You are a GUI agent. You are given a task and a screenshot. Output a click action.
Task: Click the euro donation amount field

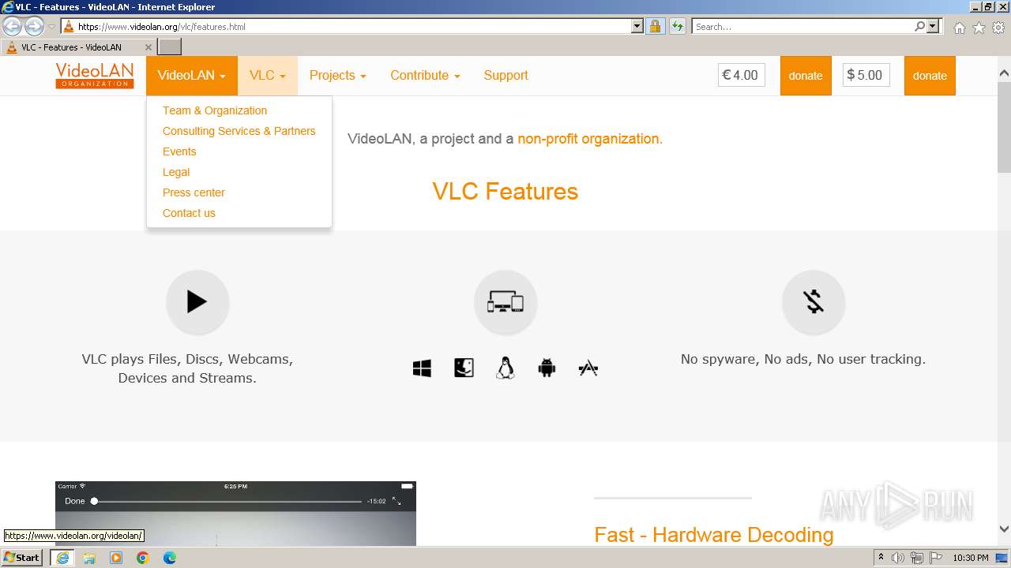[742, 76]
